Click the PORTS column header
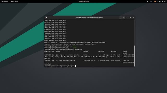This screenshot has height=93, width=167. click(x=125, y=51)
